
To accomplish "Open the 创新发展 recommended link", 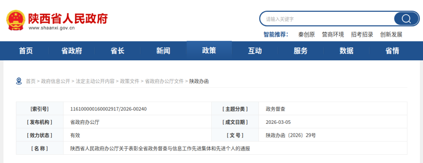I will [x=391, y=34].
